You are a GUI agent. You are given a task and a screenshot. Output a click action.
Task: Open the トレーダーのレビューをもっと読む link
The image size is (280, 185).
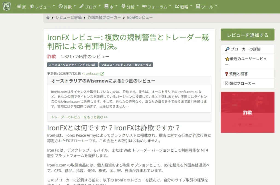[80, 117]
